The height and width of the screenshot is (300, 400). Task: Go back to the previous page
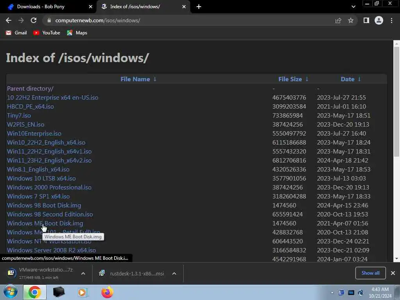coord(9,20)
